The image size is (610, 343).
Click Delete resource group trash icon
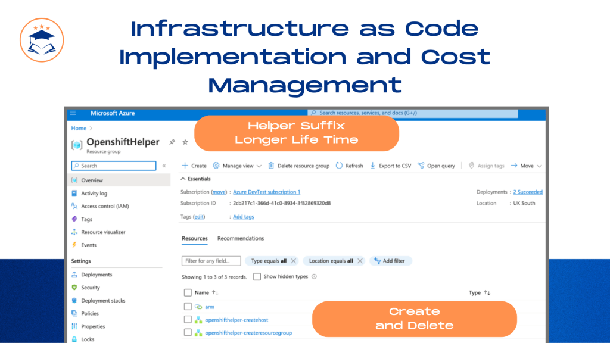point(271,166)
